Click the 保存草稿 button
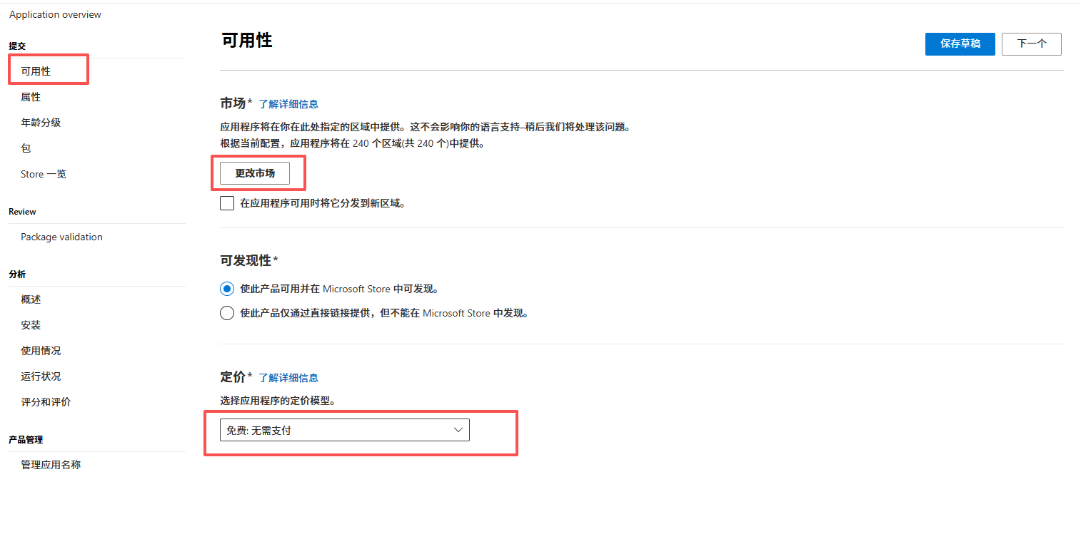The image size is (1081, 544). pyautogui.click(x=960, y=43)
